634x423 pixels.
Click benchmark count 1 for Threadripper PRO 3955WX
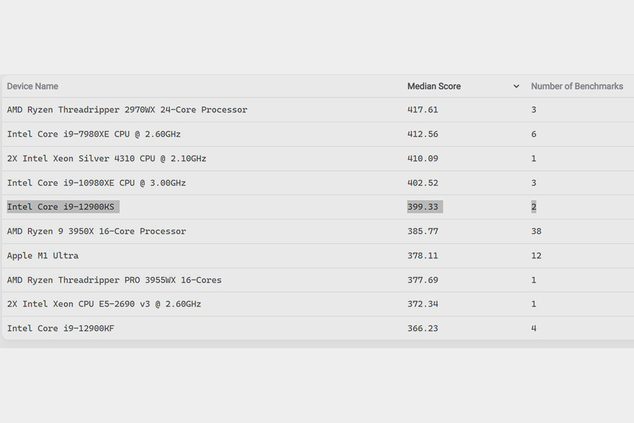[x=534, y=280]
